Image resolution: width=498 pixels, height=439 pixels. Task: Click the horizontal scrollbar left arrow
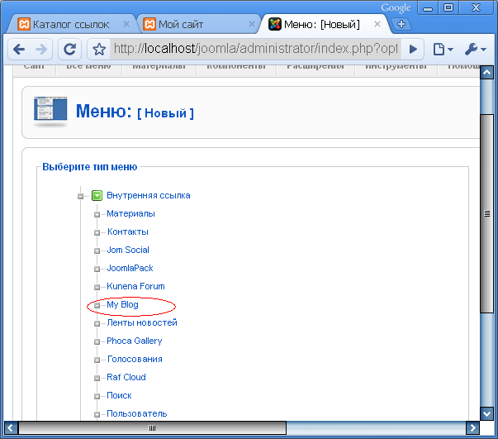click(x=11, y=428)
